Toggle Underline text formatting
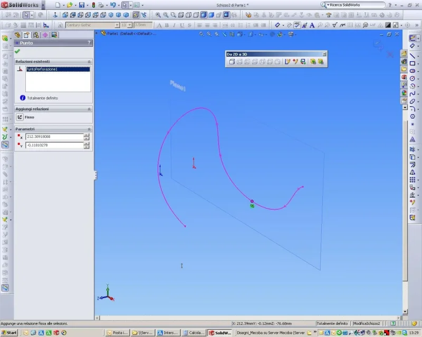This screenshot has width=422, height=337. click(182, 25)
